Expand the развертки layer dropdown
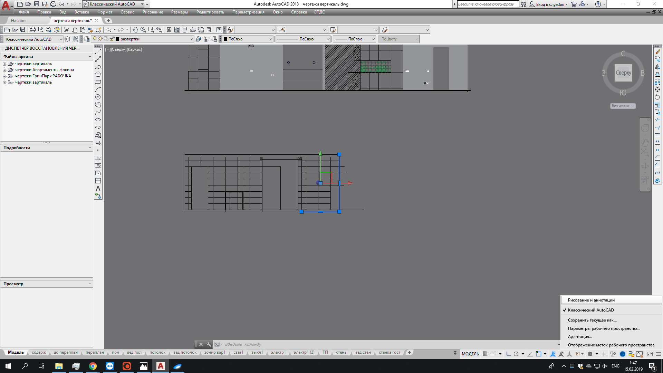Image resolution: width=663 pixels, height=373 pixels. click(x=192, y=39)
